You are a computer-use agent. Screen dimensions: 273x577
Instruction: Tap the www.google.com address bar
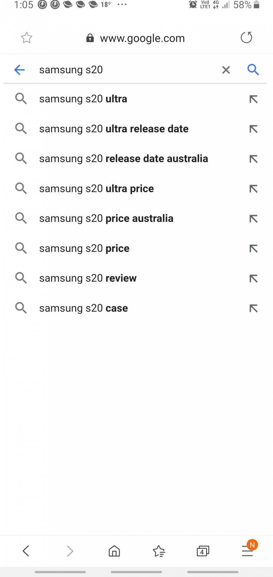tap(142, 38)
